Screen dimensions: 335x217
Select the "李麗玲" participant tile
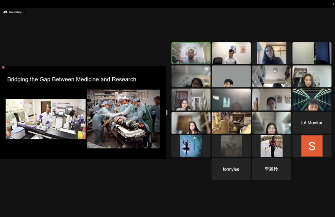click(271, 169)
